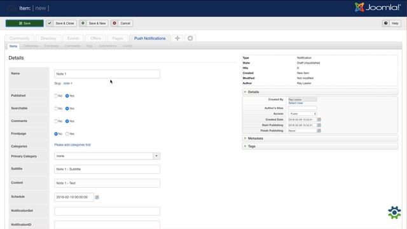This screenshot has width=407, height=229.
Task: Click the Author's Alias field
Action: click(303, 108)
